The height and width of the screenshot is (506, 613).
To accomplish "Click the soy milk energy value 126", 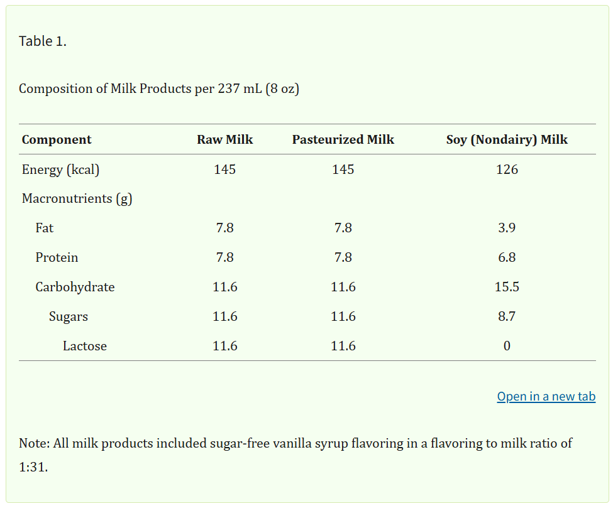I will [x=507, y=170].
